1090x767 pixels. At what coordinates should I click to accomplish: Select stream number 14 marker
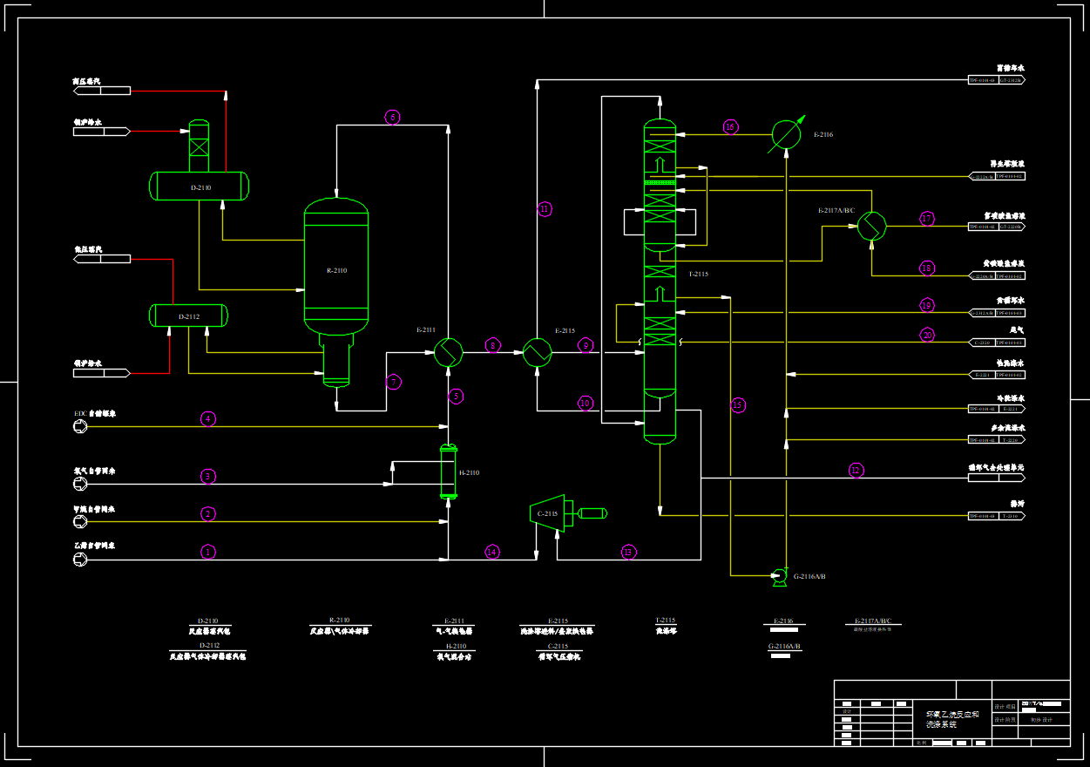(492, 552)
